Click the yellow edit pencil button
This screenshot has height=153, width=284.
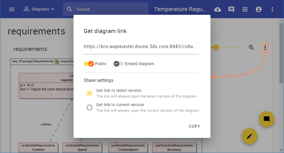250,136
